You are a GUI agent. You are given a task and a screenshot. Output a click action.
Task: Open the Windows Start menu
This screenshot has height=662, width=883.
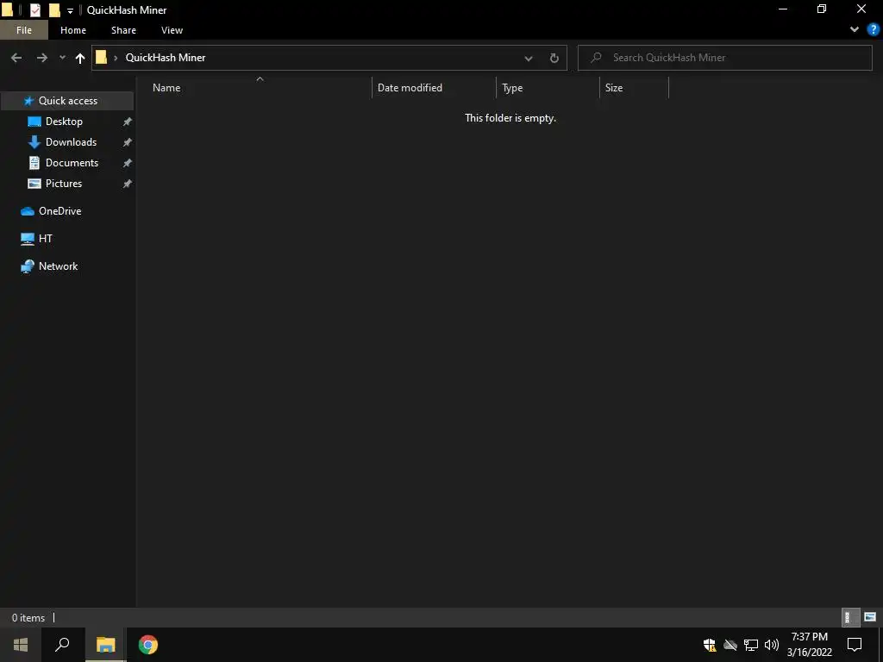click(21, 645)
